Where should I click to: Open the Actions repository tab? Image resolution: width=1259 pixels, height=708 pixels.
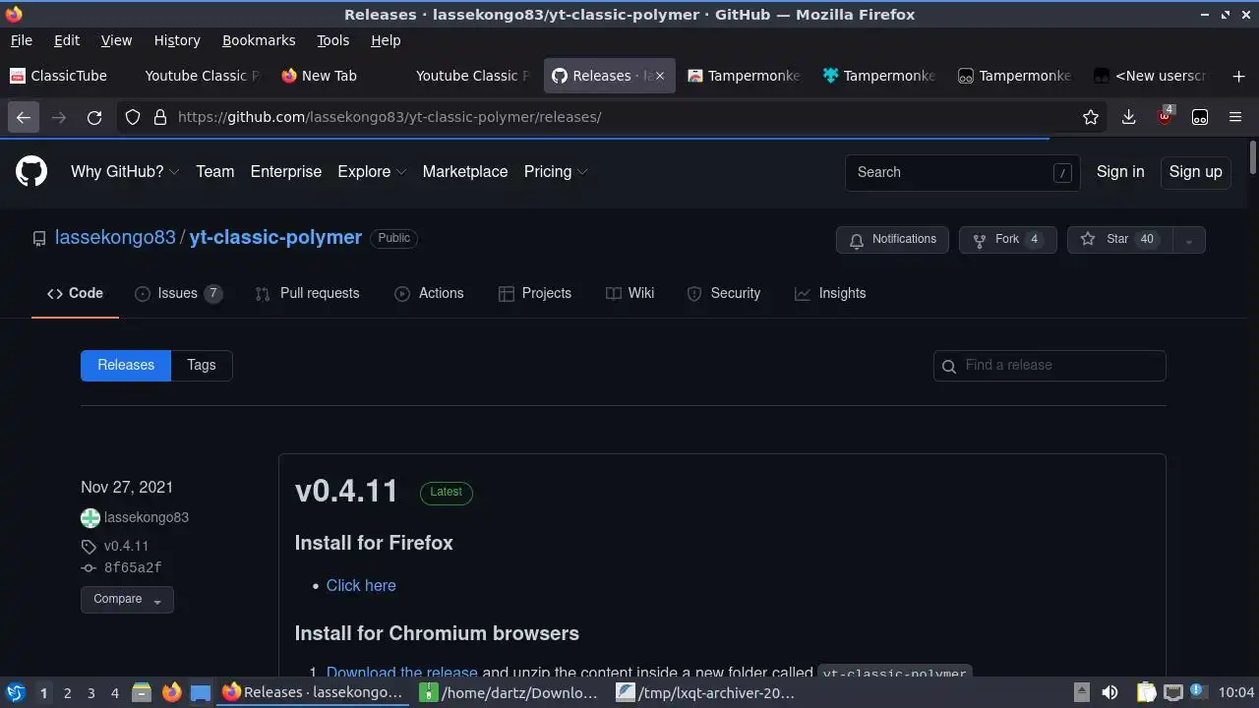coord(429,294)
